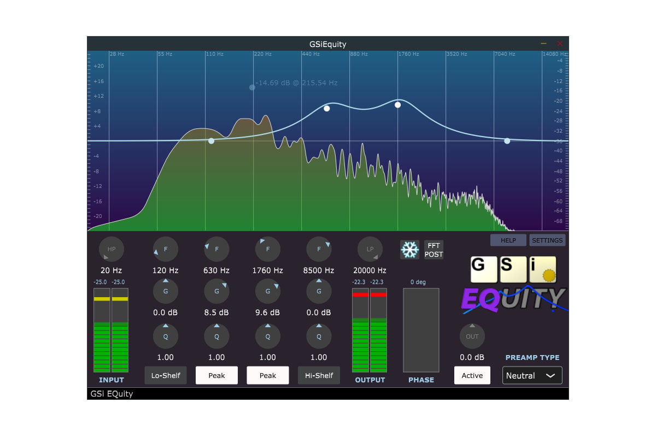Click the Q knob of the 1760 Hz band

(x=268, y=336)
